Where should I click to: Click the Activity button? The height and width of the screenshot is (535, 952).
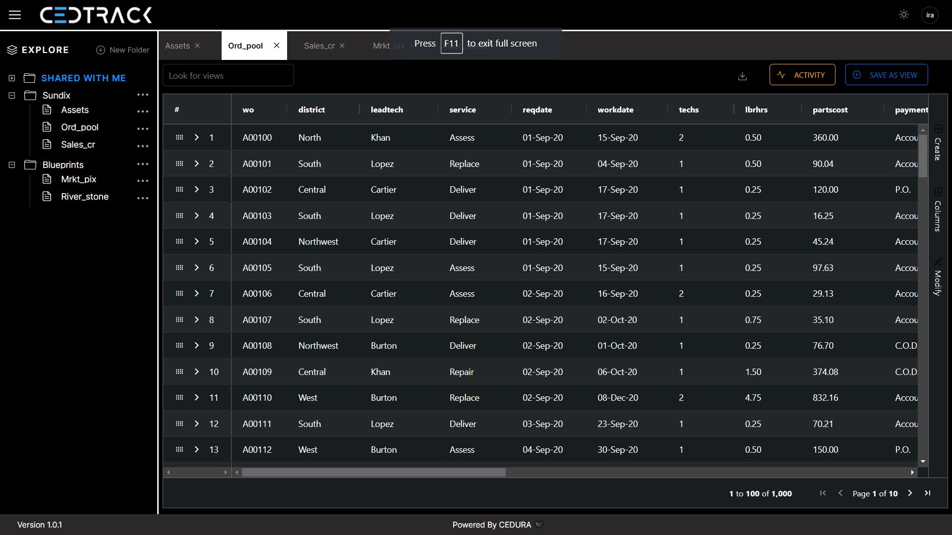[802, 75]
